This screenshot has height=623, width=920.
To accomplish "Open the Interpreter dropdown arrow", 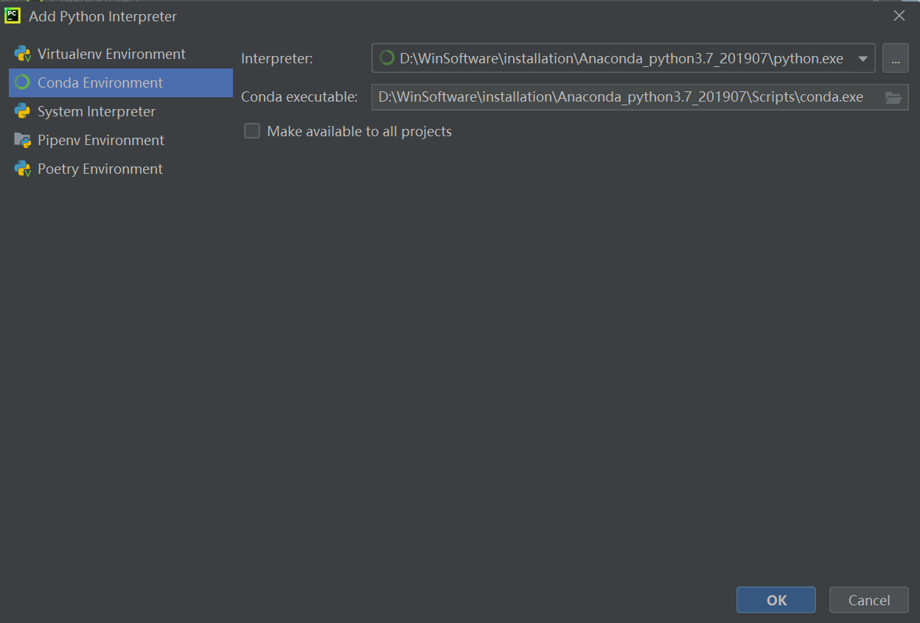I will point(863,59).
